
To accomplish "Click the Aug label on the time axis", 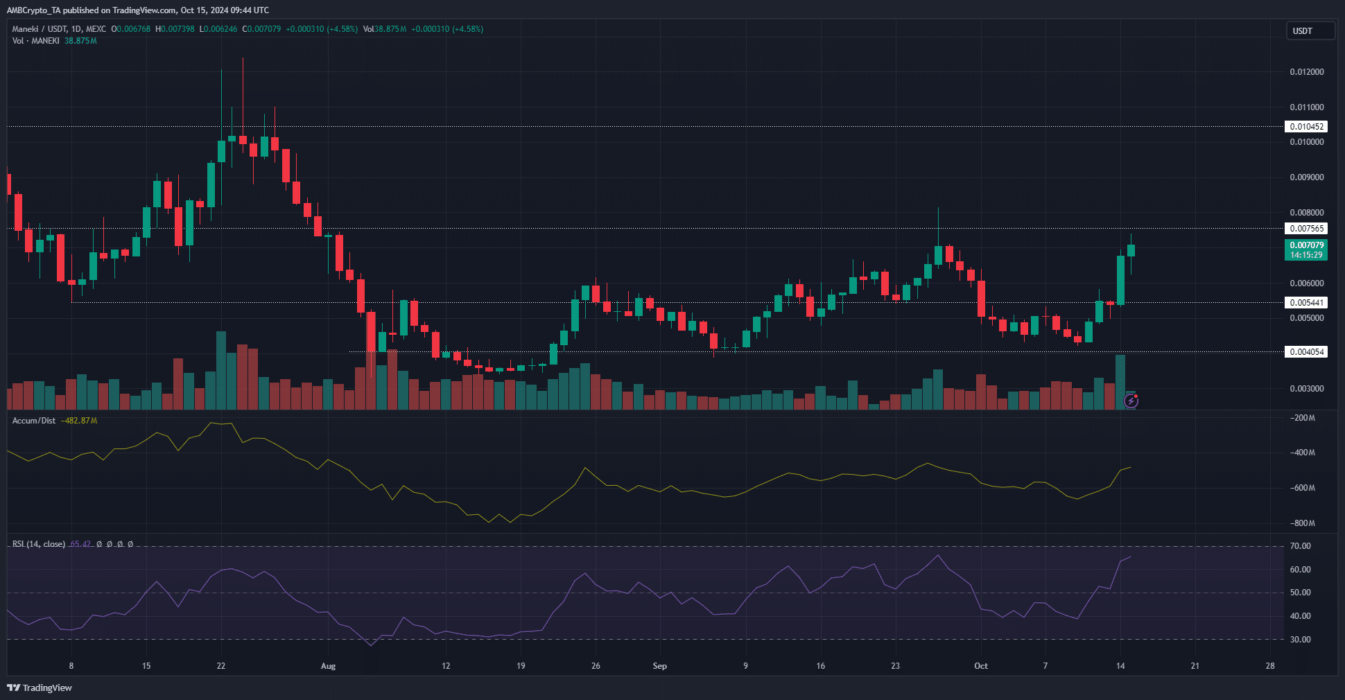I will click(328, 666).
